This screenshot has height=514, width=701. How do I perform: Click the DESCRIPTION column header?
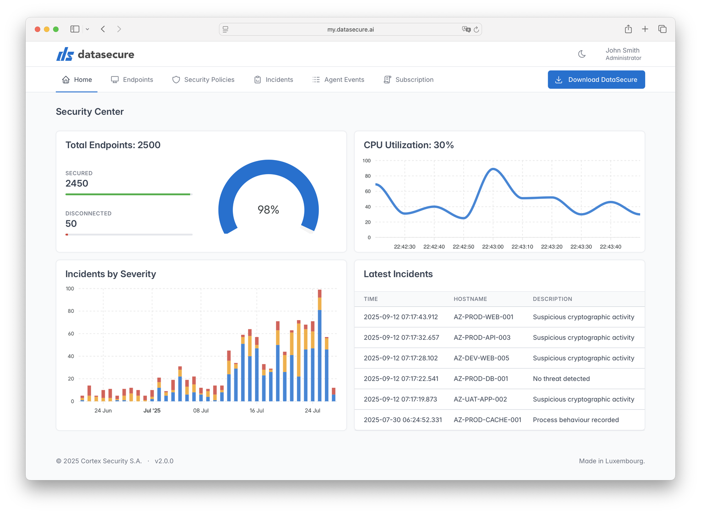click(552, 299)
